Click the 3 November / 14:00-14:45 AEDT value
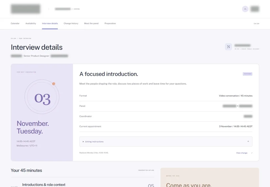This screenshot has width=270, height=187. (x=236, y=126)
